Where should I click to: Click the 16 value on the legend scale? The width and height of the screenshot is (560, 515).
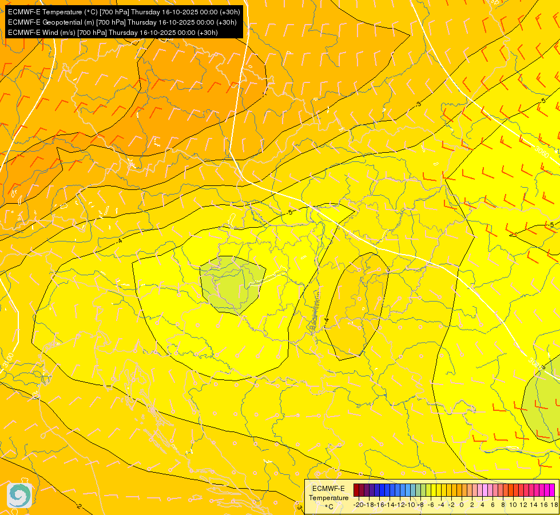pos(545,505)
